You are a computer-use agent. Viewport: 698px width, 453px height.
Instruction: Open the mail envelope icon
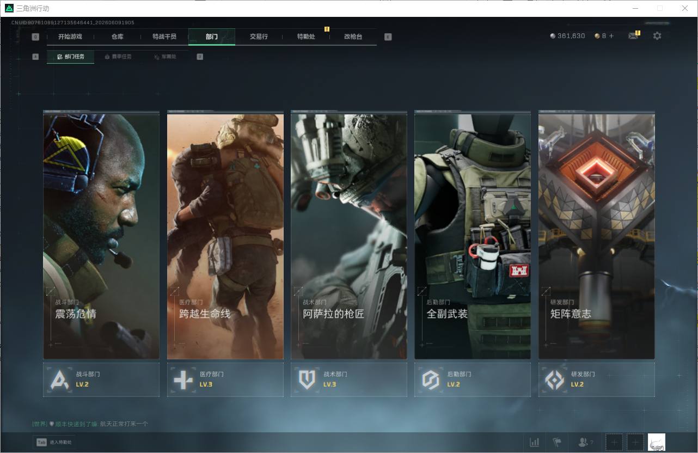coord(633,36)
